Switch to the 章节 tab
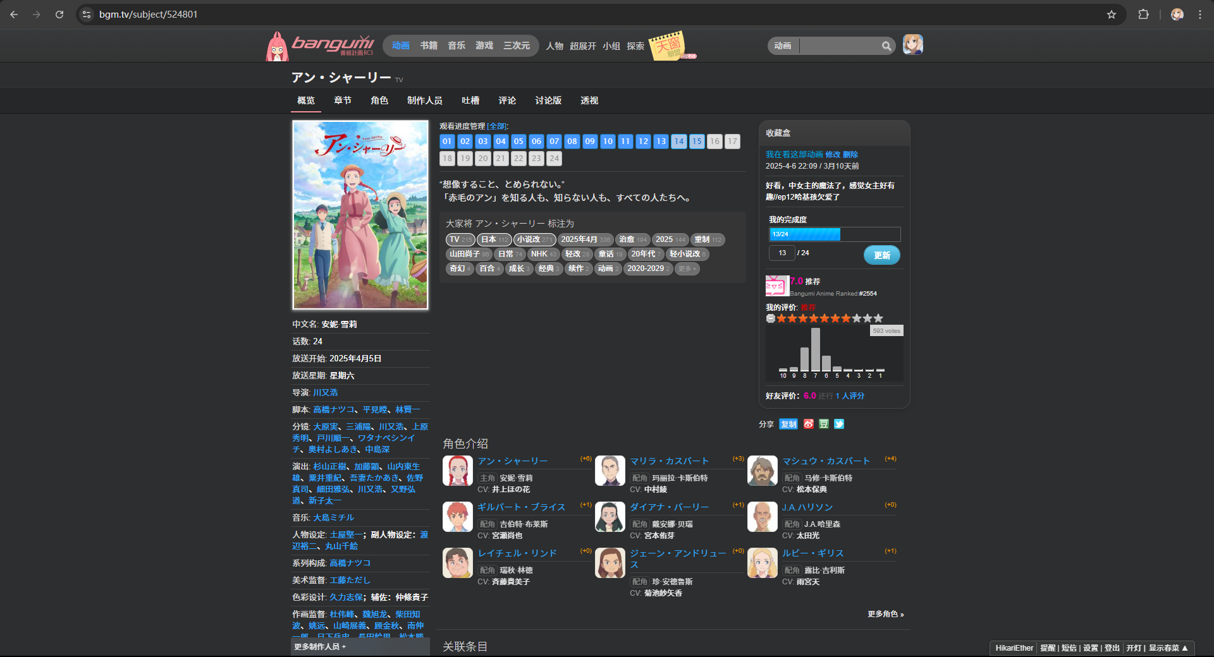Screen dimensions: 1214x657 pyautogui.click(x=343, y=100)
